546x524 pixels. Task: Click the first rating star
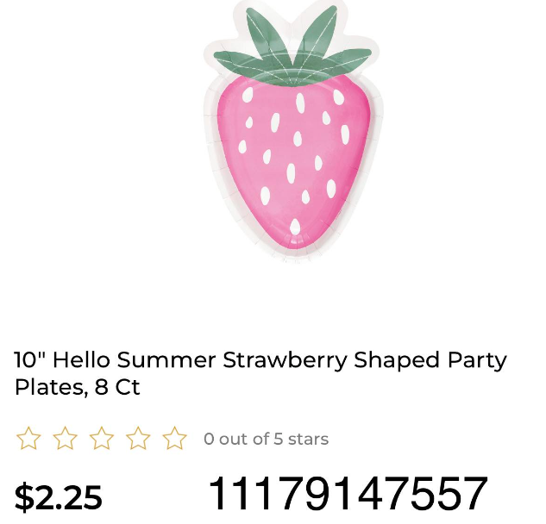pyautogui.click(x=28, y=439)
